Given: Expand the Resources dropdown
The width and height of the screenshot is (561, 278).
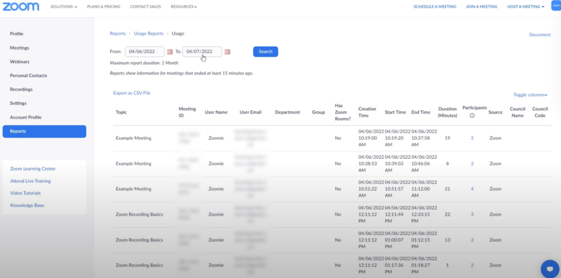Looking at the screenshot, I should [x=184, y=6].
